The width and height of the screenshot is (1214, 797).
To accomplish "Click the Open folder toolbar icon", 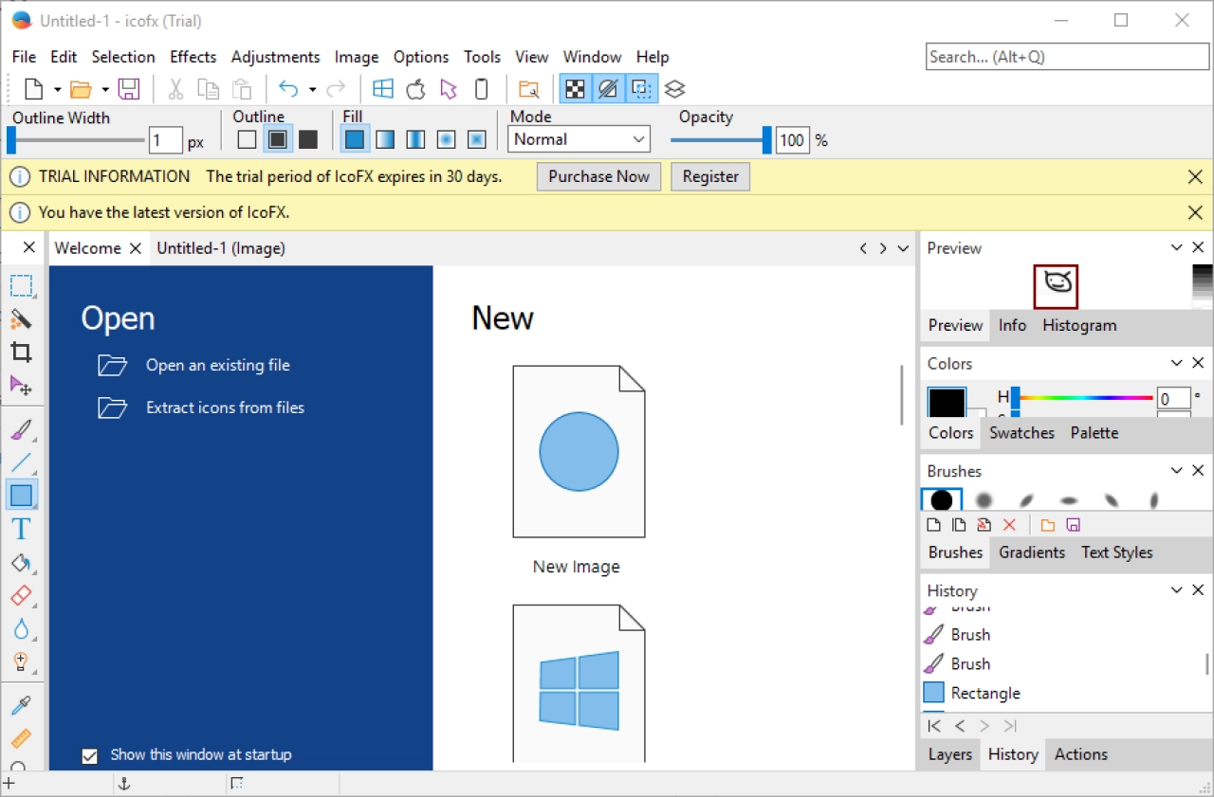I will (82, 89).
